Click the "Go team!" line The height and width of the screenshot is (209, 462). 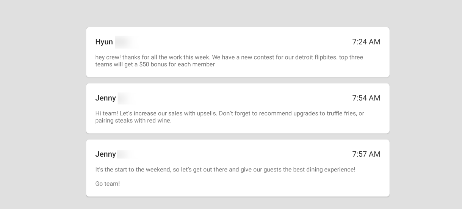tap(107, 184)
